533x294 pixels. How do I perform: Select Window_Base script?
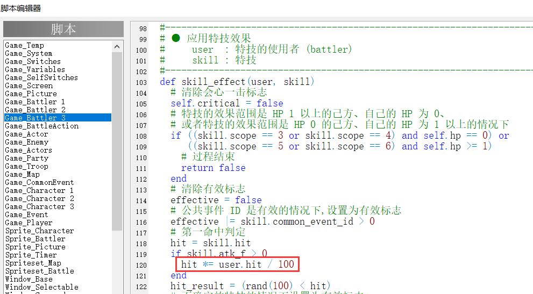coord(29,279)
